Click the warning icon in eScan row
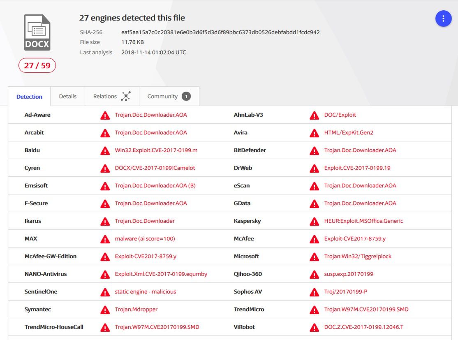Image resolution: width=458 pixels, height=340 pixels. [314, 186]
